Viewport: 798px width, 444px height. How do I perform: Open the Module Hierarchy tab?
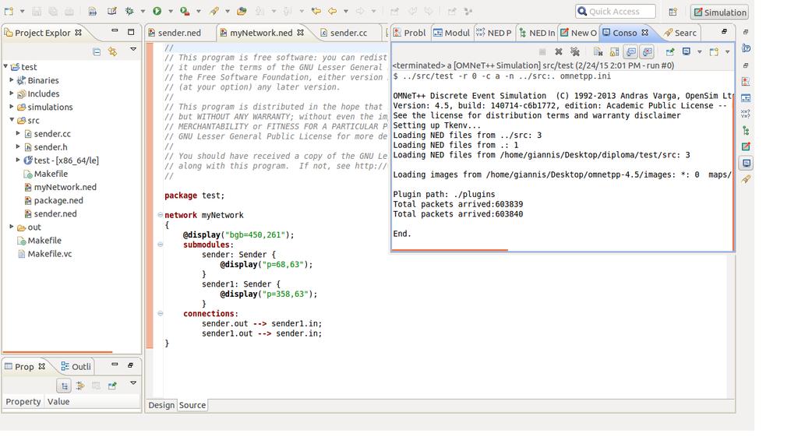tap(451, 33)
